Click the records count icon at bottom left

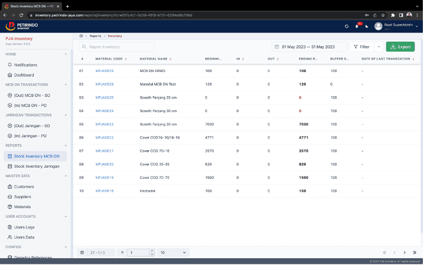point(82,253)
